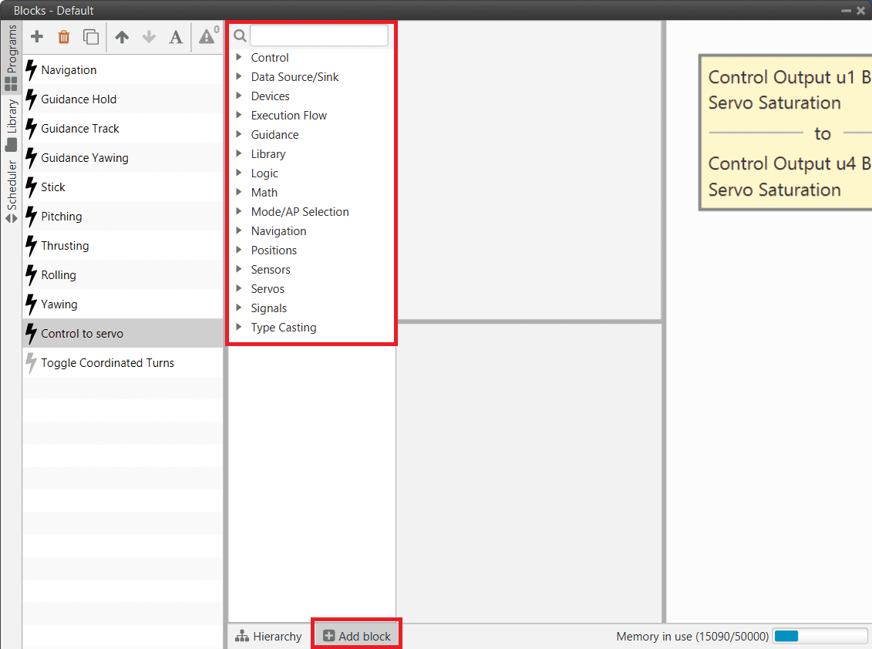Viewport: 872px width, 649px height.
Task: Open the warnings triangle icon
Action: (x=207, y=36)
